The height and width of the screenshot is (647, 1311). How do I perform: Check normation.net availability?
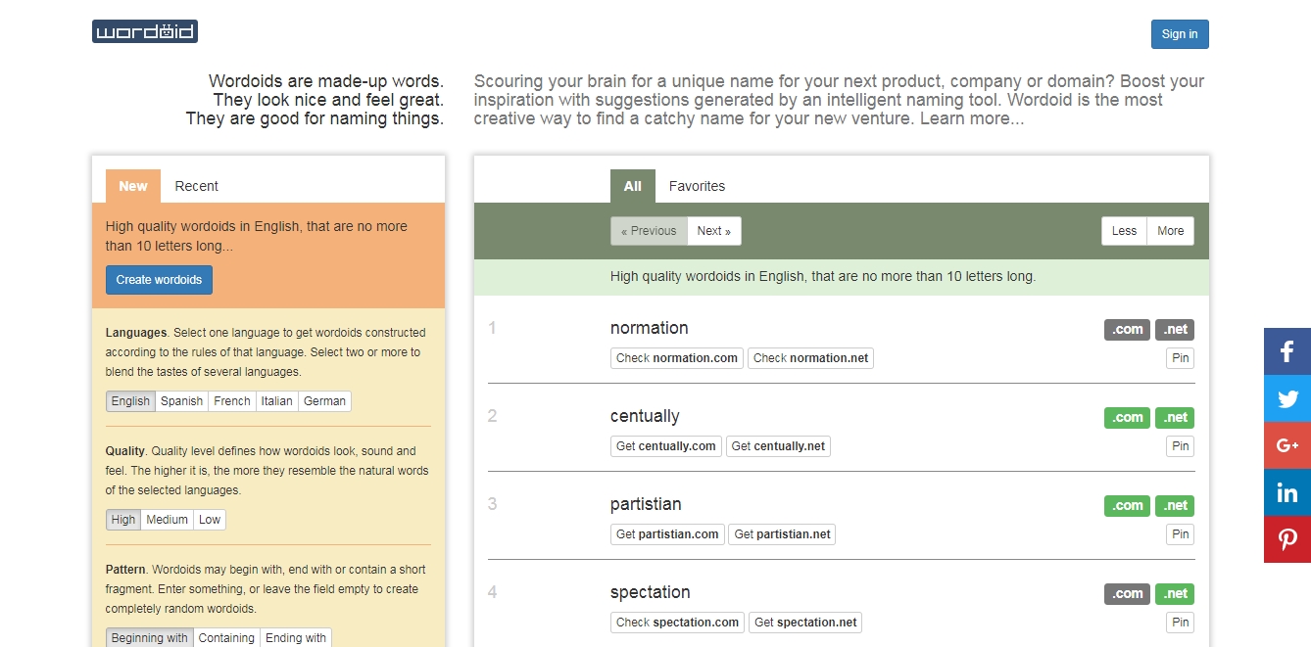tap(810, 358)
